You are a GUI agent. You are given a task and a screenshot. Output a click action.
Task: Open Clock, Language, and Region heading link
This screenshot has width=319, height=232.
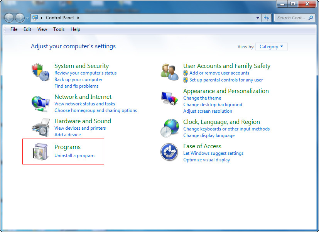[221, 122]
